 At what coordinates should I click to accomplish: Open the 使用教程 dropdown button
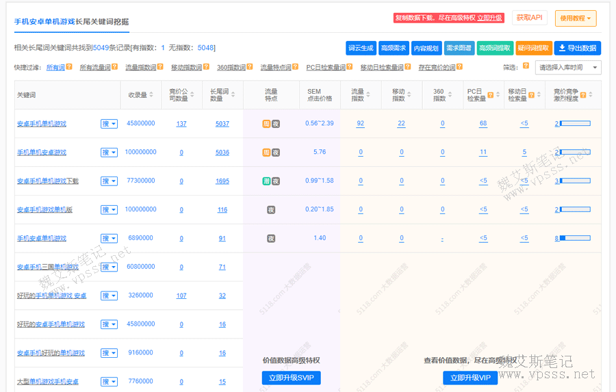[x=576, y=18]
